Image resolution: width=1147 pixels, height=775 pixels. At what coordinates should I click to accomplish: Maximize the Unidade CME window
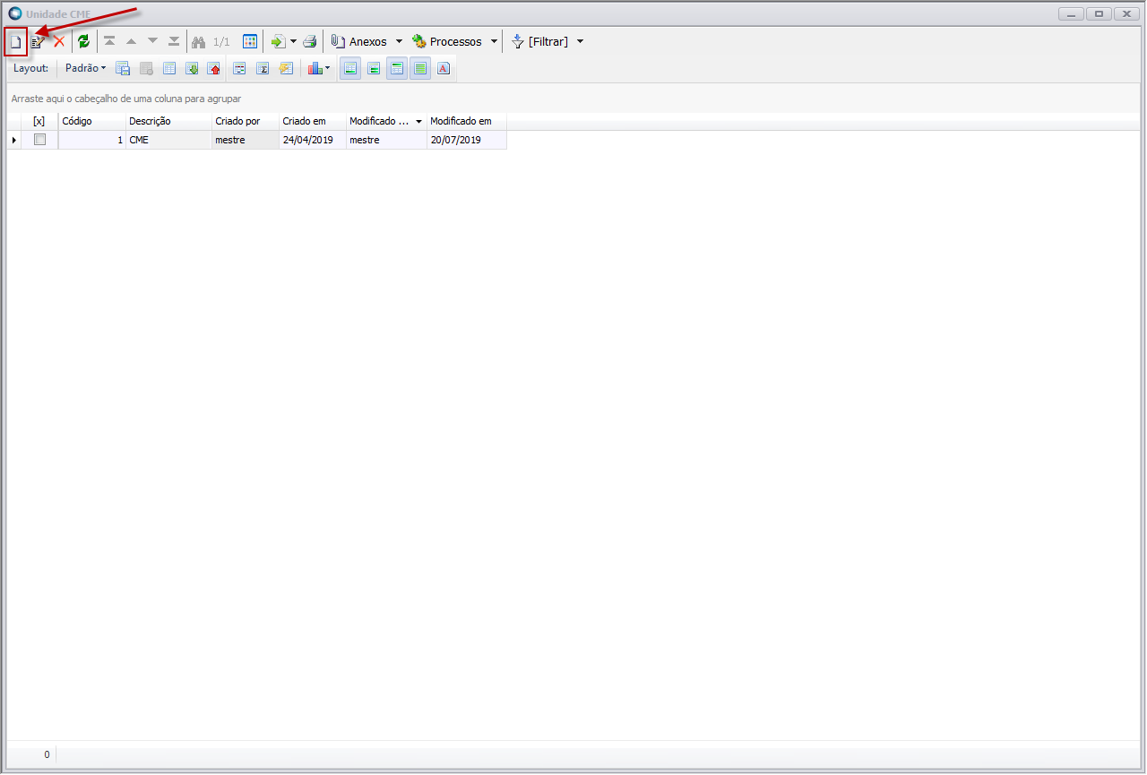[x=1099, y=14]
